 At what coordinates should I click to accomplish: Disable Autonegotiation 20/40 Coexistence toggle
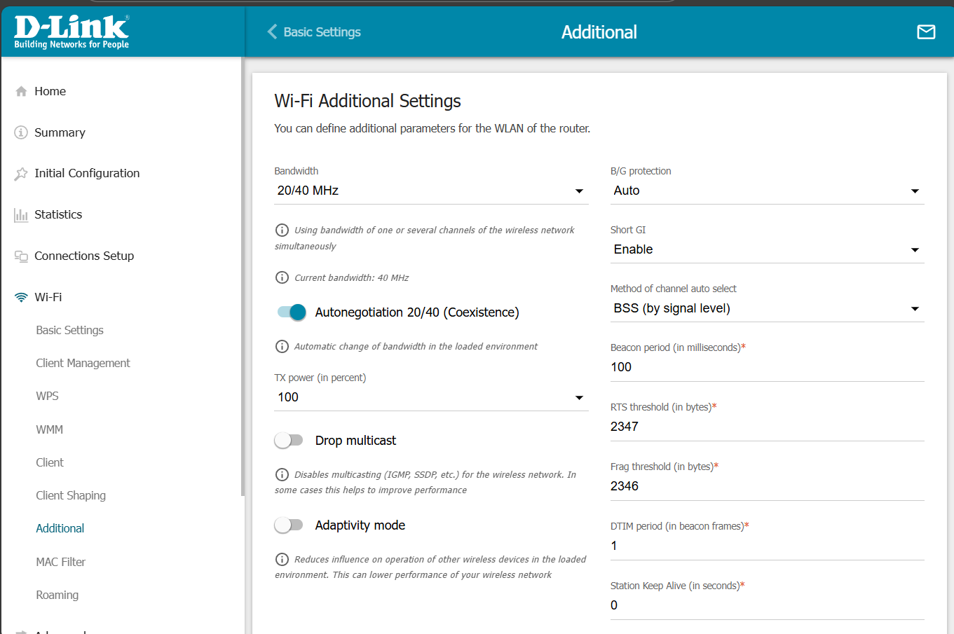[x=292, y=312]
